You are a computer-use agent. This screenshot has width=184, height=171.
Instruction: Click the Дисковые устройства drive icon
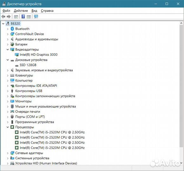coord(12,60)
